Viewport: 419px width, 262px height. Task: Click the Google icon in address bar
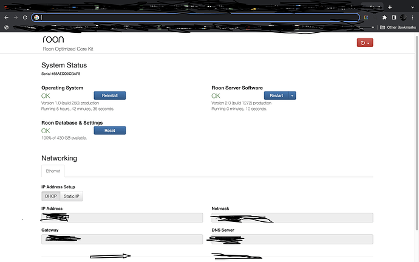click(36, 18)
